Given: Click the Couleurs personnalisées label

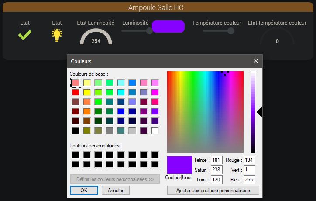Looking at the screenshot, I should [x=96, y=146].
